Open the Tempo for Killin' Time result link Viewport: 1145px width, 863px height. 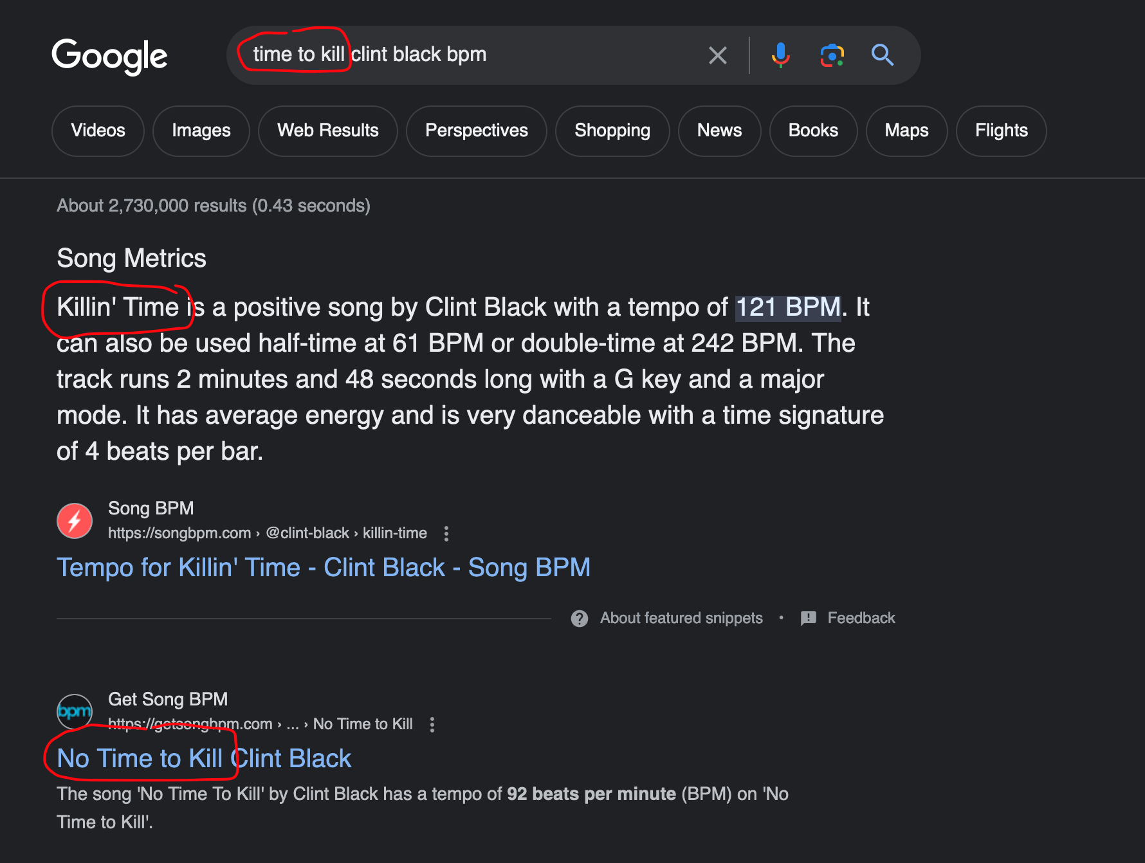coord(324,567)
